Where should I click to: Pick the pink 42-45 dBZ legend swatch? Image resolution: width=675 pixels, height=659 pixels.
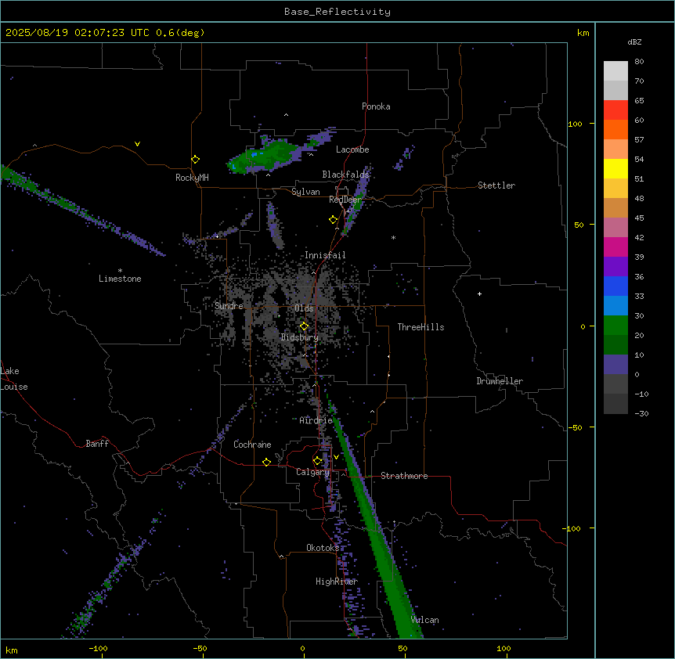click(x=615, y=228)
